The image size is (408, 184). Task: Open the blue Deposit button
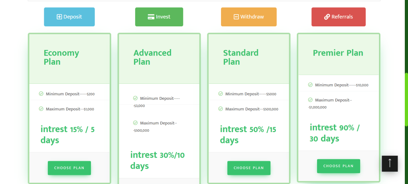point(69,17)
